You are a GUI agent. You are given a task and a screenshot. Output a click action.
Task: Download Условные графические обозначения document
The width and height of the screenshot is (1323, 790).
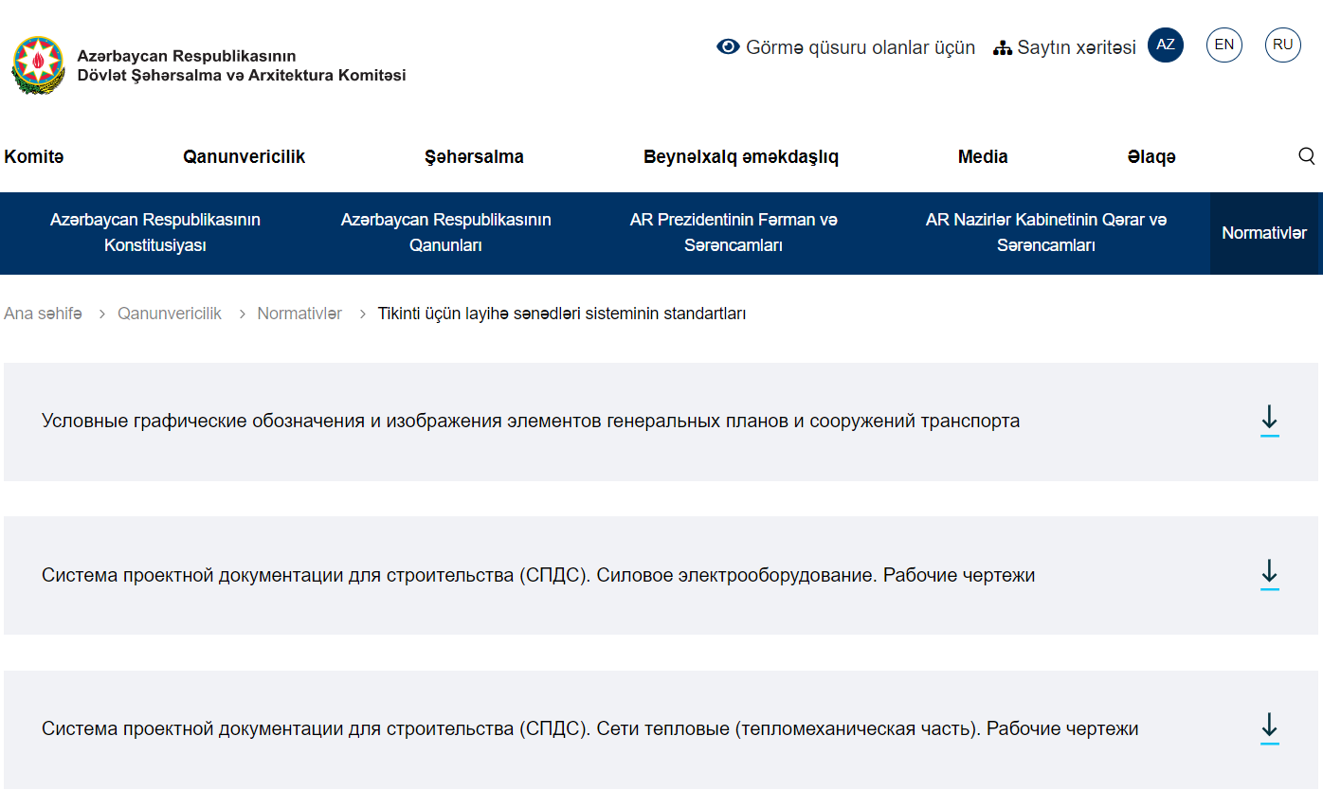tap(1270, 421)
